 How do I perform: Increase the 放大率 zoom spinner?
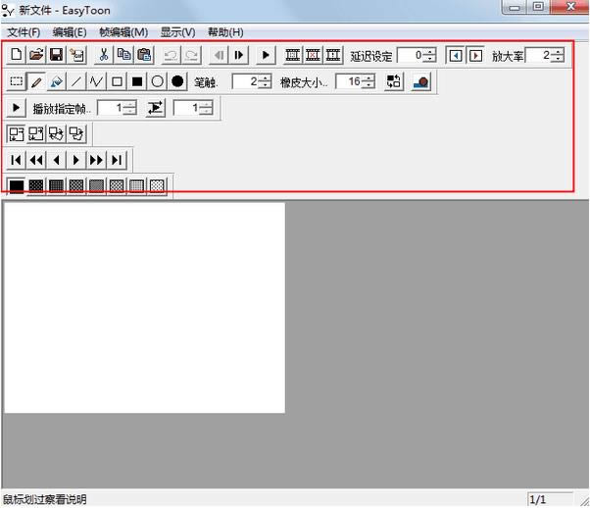(558, 52)
